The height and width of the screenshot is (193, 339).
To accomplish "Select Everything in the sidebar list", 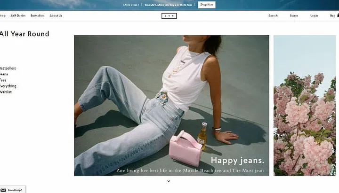I will pyautogui.click(x=8, y=86).
